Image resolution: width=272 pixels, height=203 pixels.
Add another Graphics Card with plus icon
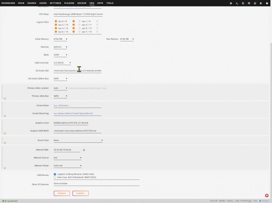(x=5, y=133)
